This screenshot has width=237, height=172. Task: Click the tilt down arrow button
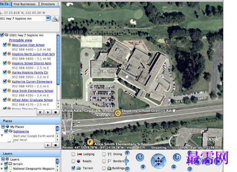(x=190, y=169)
